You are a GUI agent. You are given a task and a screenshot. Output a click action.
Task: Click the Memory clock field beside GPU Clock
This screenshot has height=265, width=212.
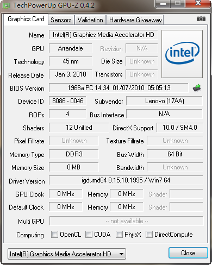tap(127, 194)
